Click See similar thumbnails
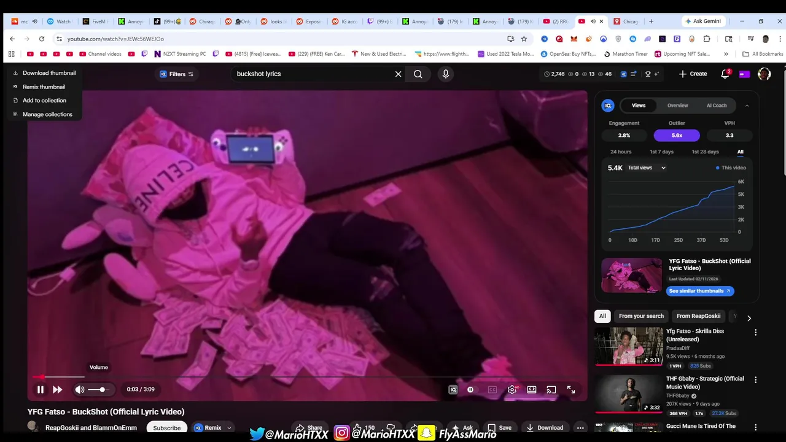Image resolution: width=786 pixels, height=442 pixels. pos(699,291)
